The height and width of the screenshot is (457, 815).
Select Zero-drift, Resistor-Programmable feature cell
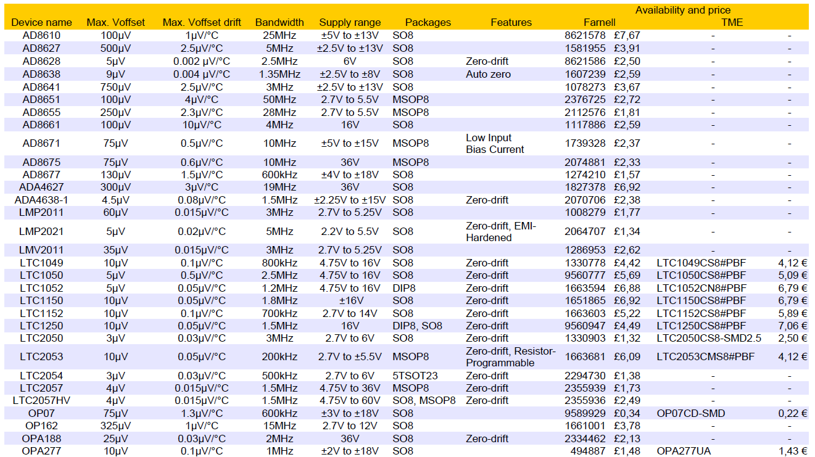(511, 357)
